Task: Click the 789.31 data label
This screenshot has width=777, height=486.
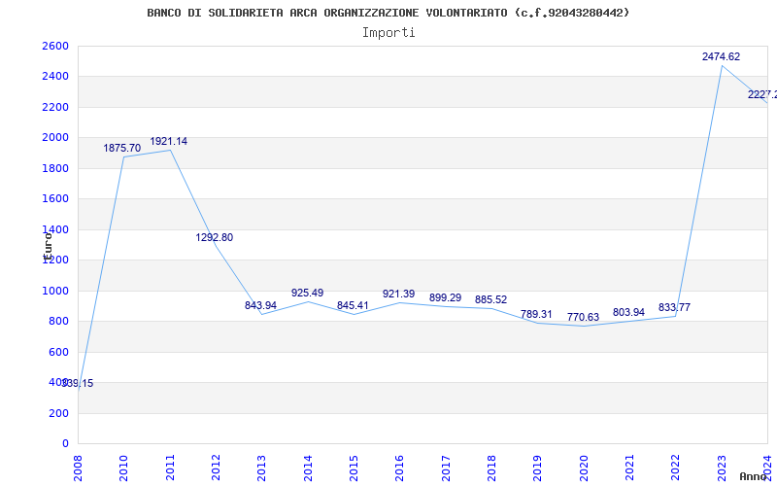Action: (536, 315)
